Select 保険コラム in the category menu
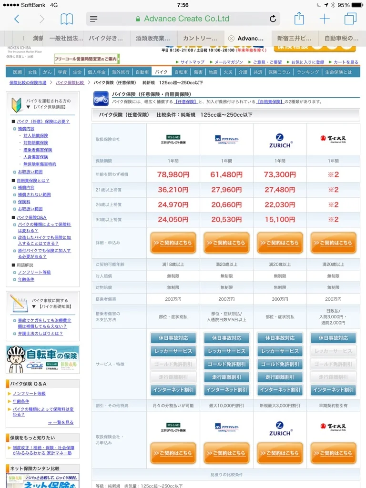Viewport: 366px width, 488px height. pos(279,72)
